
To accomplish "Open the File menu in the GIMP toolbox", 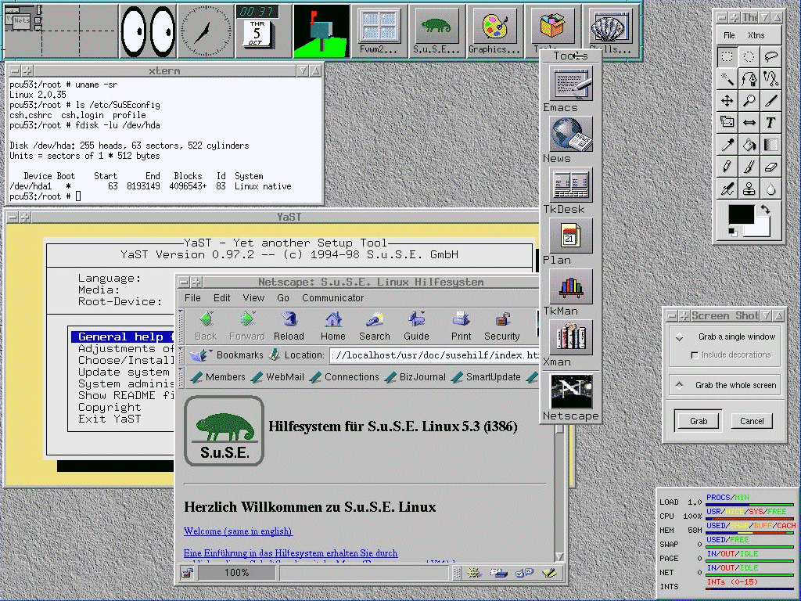I will click(729, 35).
